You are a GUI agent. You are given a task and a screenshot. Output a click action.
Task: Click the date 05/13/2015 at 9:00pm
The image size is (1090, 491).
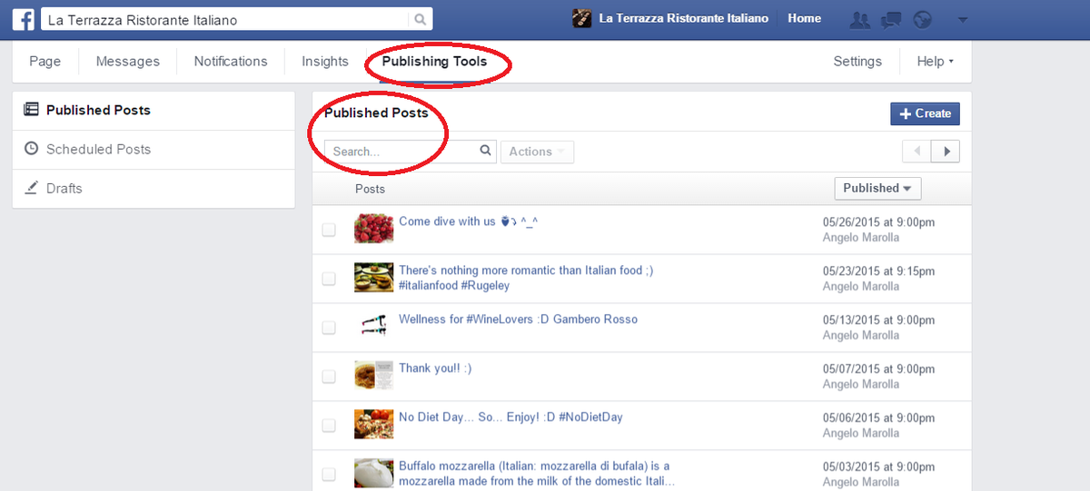click(878, 320)
